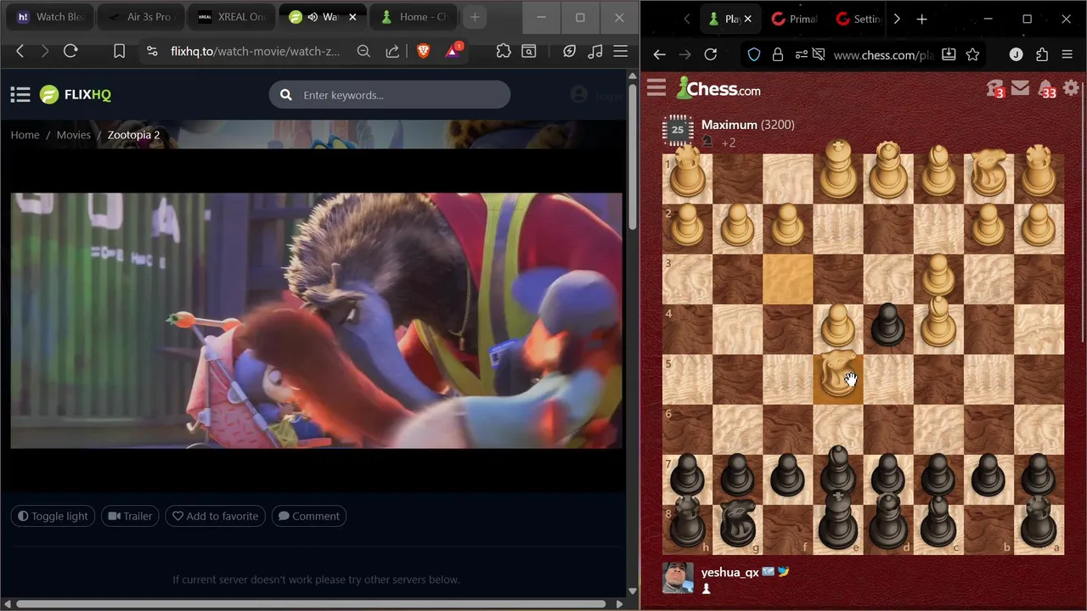The width and height of the screenshot is (1087, 611).
Task: Click the highlighted f3 square
Action: (x=788, y=279)
